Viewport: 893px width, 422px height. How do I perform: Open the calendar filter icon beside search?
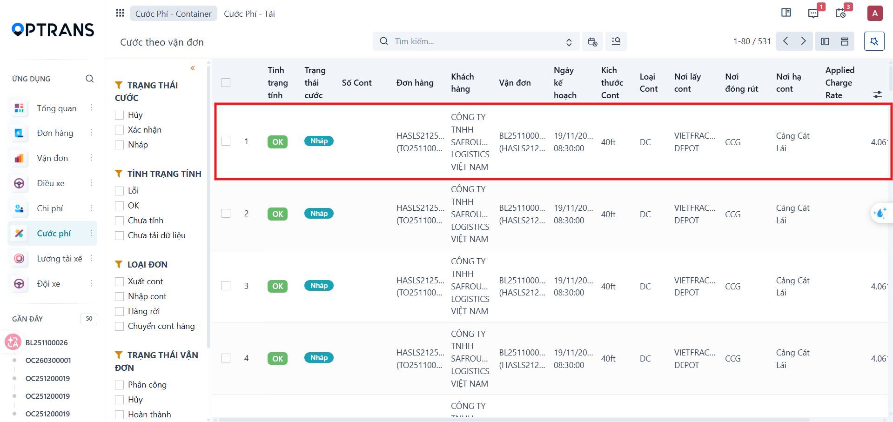(592, 41)
